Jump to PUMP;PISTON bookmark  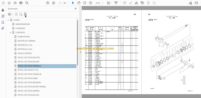click(24, 37)
